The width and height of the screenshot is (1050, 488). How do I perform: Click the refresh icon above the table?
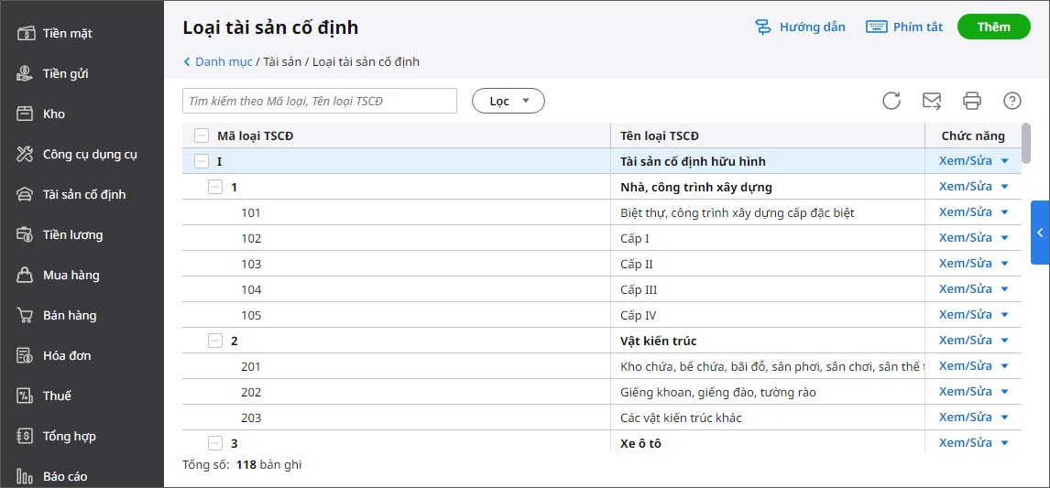click(x=891, y=101)
